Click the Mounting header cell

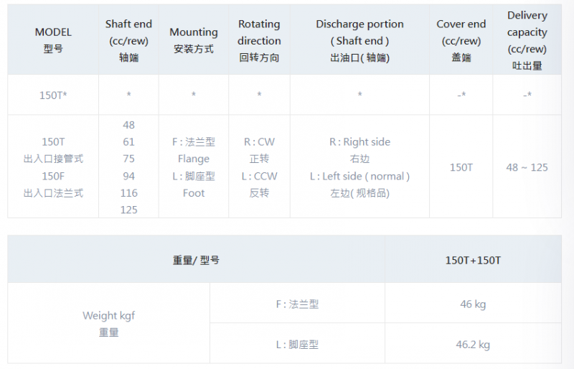click(194, 40)
